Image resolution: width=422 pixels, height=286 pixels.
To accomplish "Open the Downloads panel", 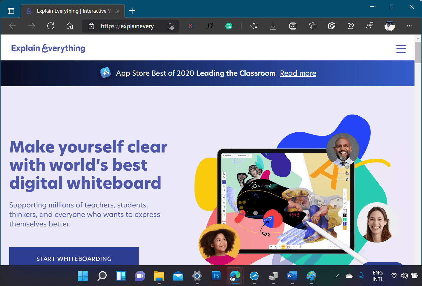I will [273, 26].
